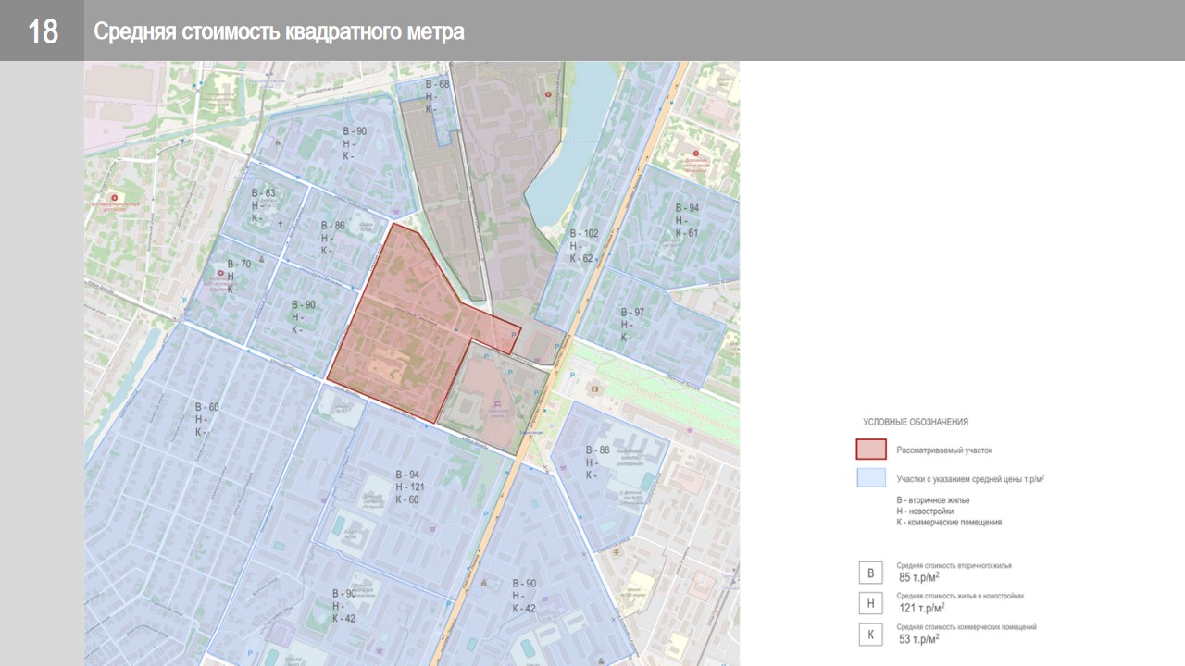Select the 'В' box in the legend

point(870,573)
